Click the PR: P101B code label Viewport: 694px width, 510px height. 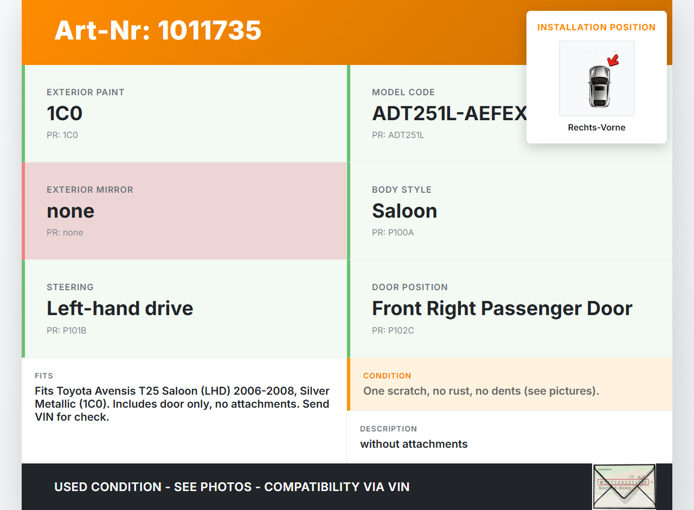click(67, 330)
